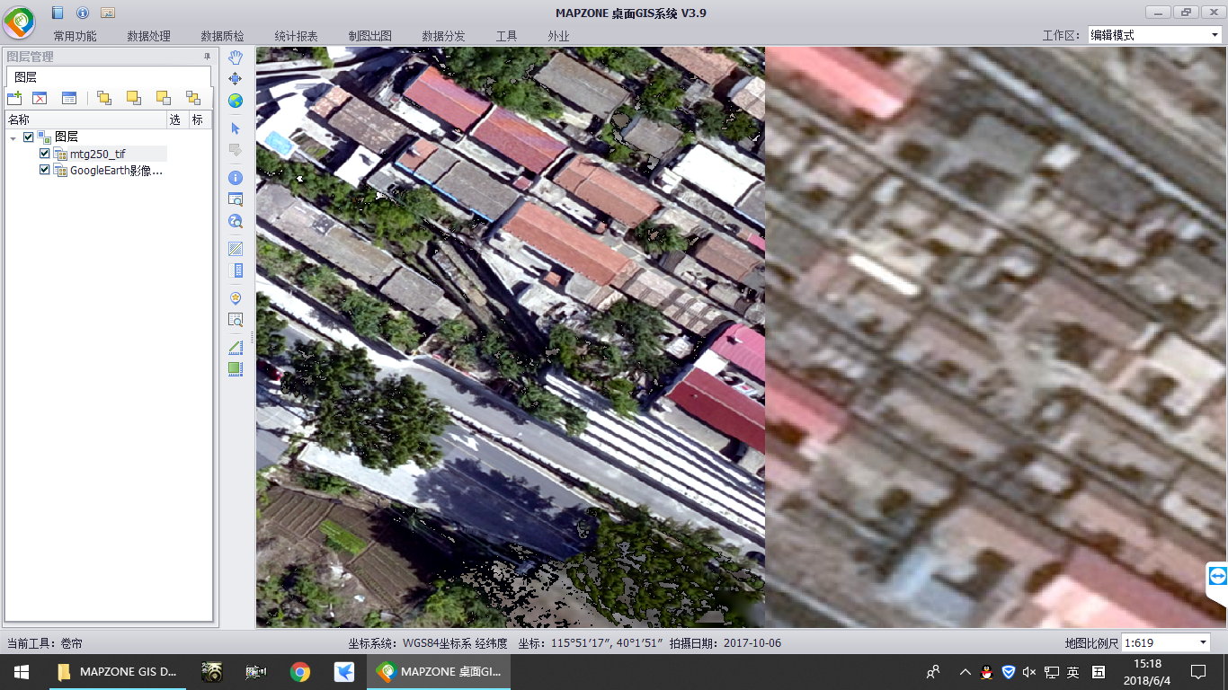Click the blue bird app taskbar icon
The width and height of the screenshot is (1228, 690).
pyautogui.click(x=343, y=672)
